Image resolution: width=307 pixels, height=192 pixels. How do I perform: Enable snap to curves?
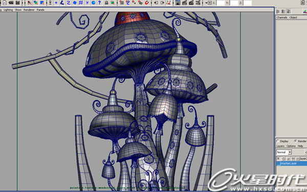128,3
